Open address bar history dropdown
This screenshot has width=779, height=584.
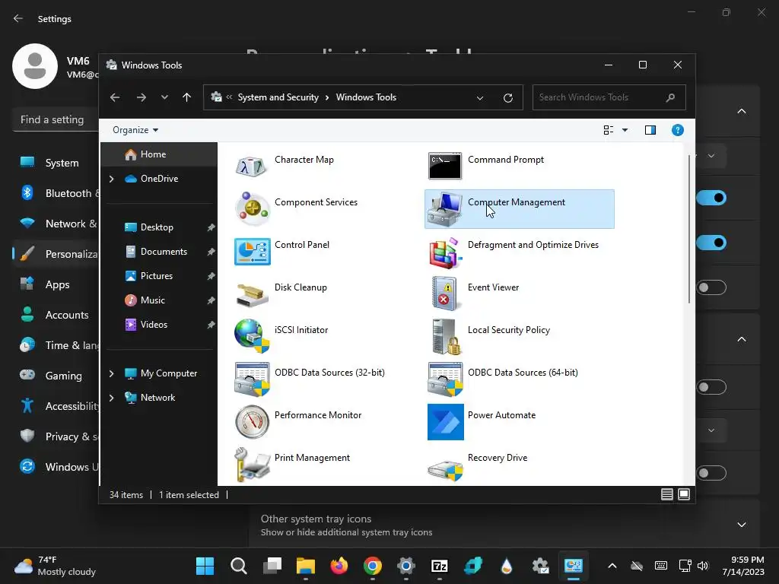[480, 98]
